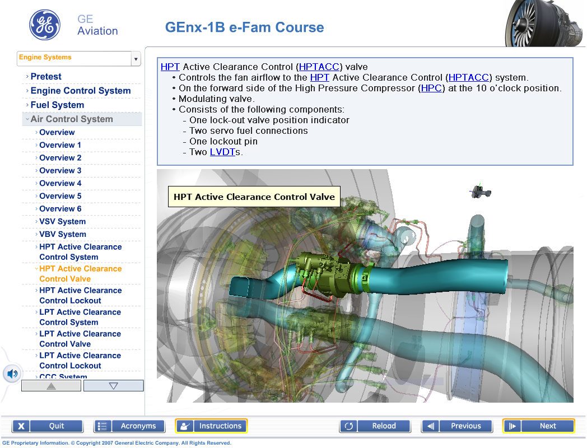
Task: Open the Acronyms button
Action: (138, 426)
